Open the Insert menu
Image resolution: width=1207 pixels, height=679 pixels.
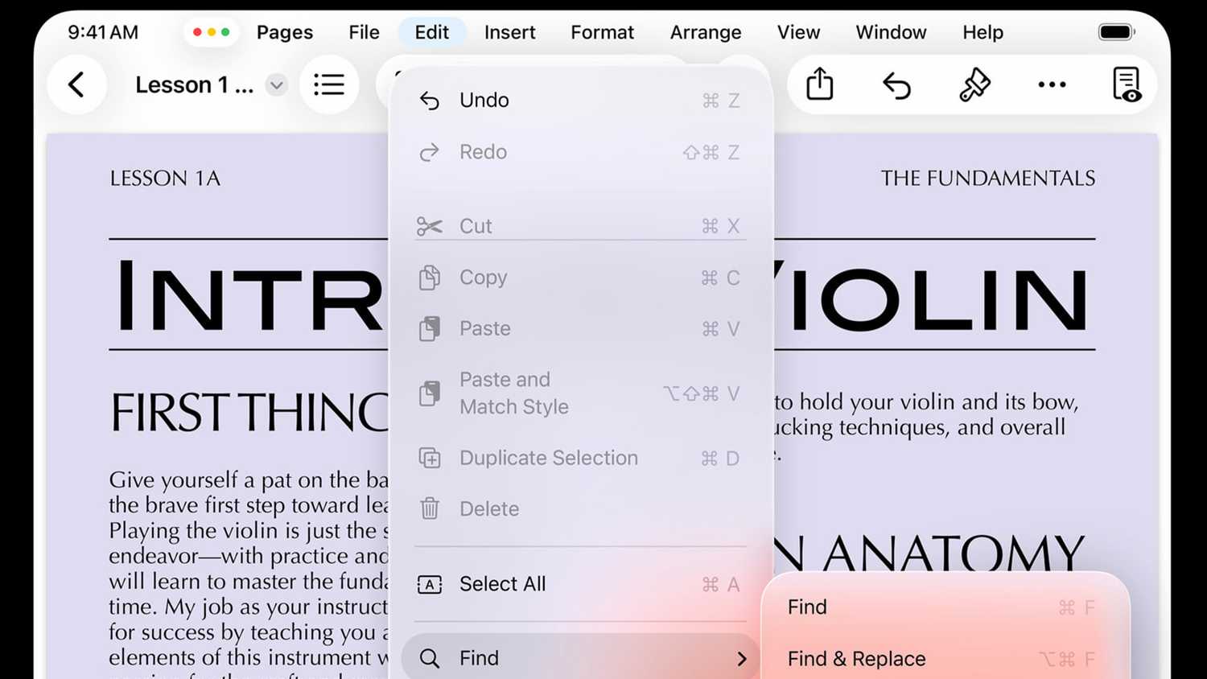(x=509, y=32)
